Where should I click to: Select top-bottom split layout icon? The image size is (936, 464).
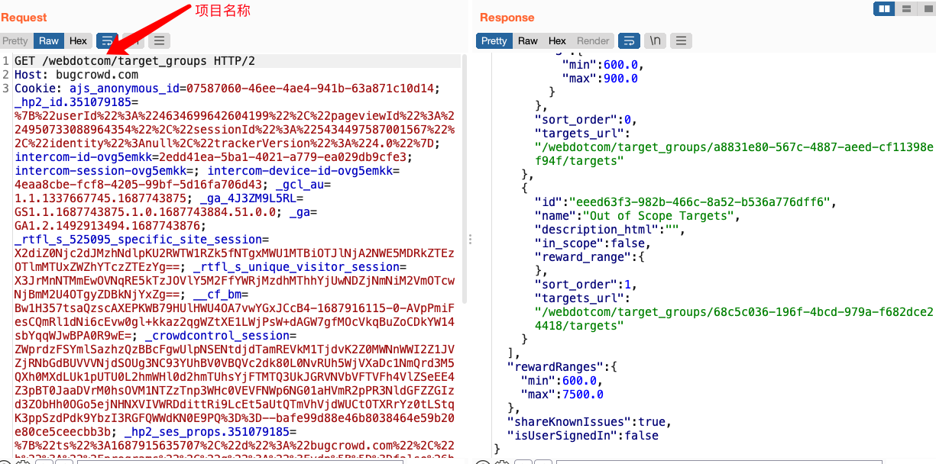(906, 9)
